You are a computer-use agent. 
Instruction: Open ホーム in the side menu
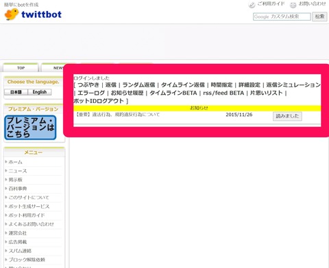click(15, 162)
